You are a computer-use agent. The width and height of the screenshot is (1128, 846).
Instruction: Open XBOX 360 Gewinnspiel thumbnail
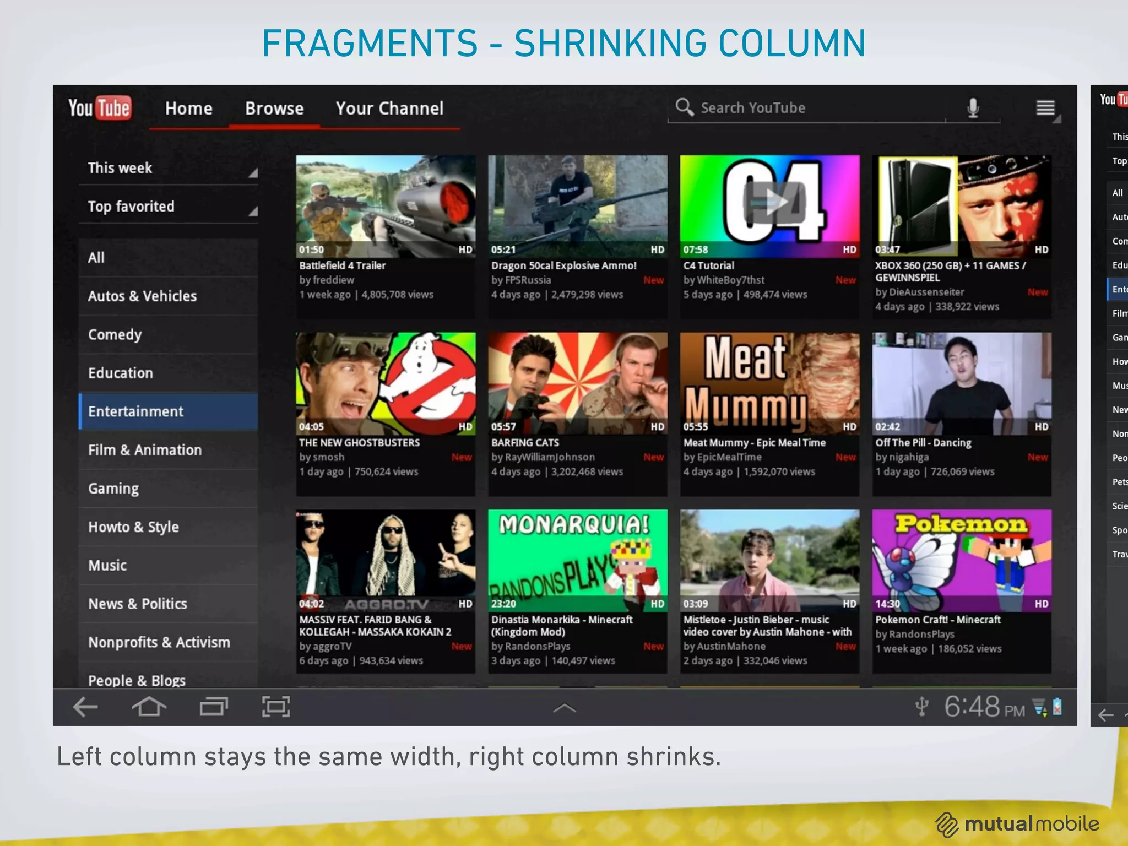click(x=962, y=207)
